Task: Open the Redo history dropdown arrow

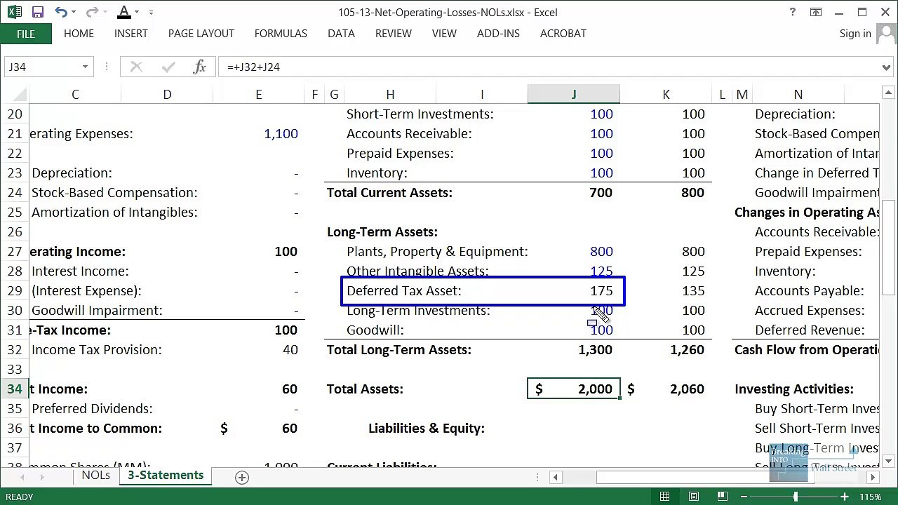Action: pos(105,12)
